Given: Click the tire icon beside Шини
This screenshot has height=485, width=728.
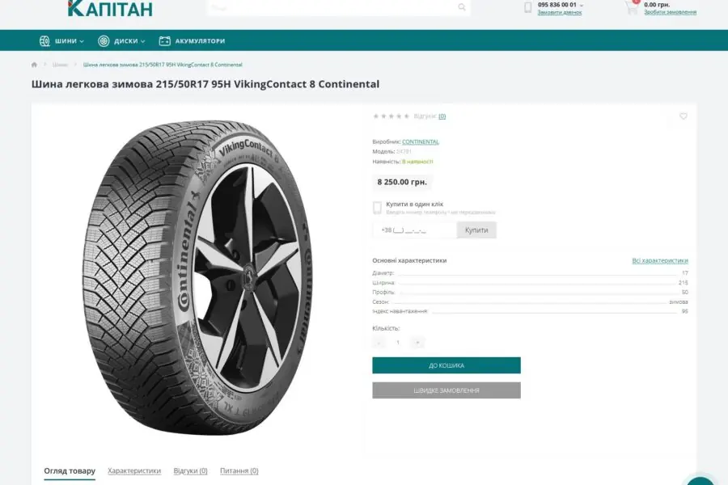Looking at the screenshot, I should point(44,41).
